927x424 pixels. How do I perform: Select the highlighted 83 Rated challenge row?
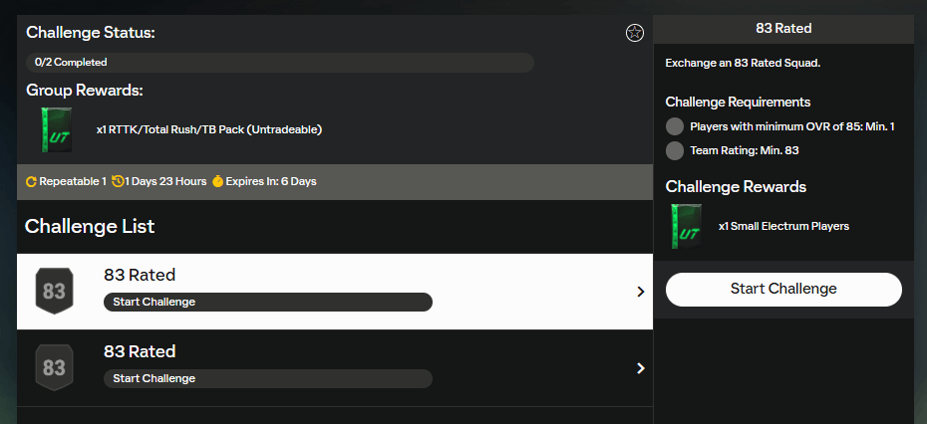click(x=335, y=292)
